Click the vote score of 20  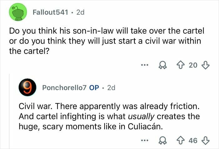pyautogui.click(x=193, y=65)
